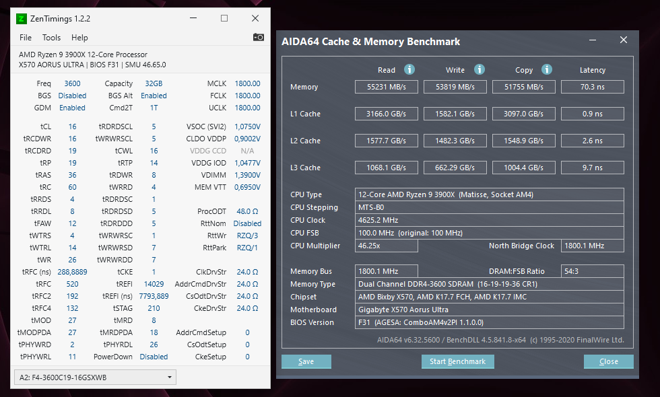Click tREFI value 14029
The height and width of the screenshot is (397, 660).
click(154, 284)
